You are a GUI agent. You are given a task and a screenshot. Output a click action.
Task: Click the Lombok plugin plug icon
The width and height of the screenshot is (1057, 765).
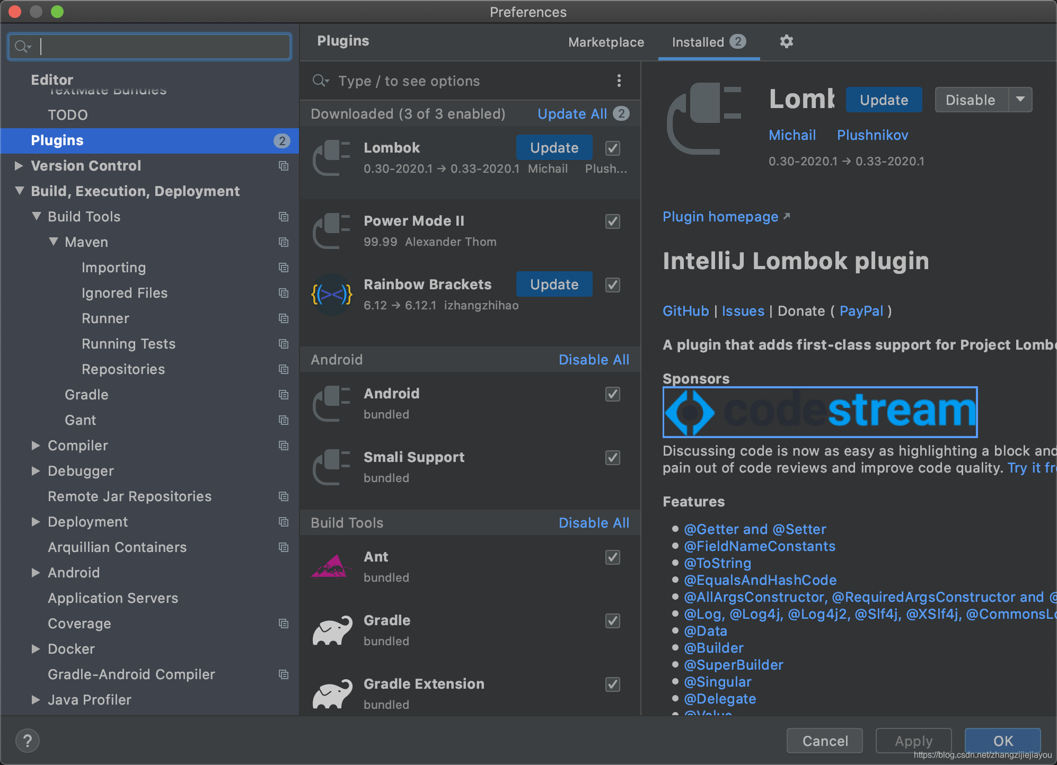tap(331, 157)
